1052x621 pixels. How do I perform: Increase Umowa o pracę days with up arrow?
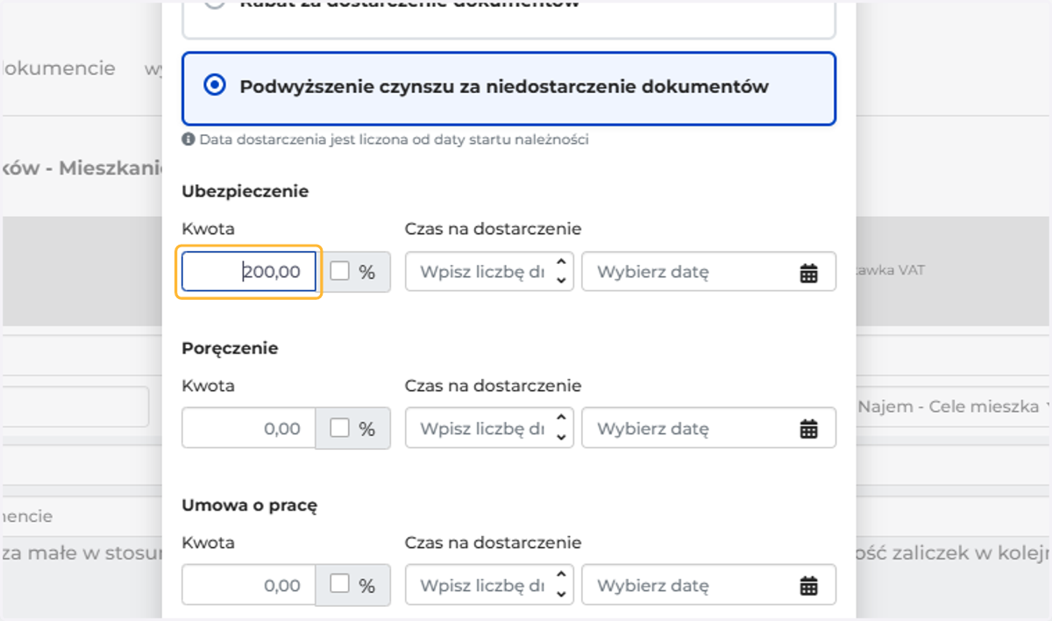(561, 576)
